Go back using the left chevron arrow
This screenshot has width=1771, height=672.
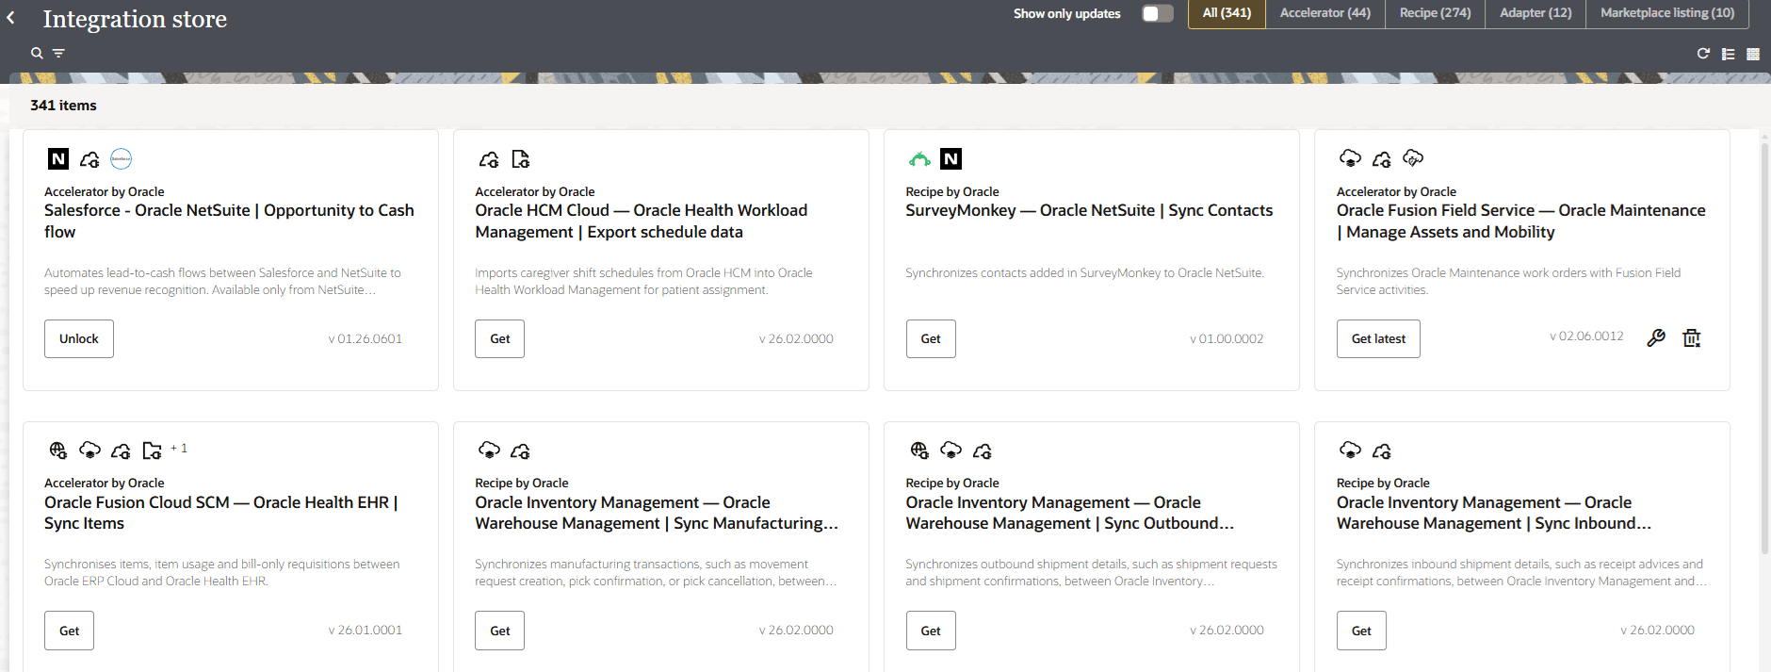[11, 18]
